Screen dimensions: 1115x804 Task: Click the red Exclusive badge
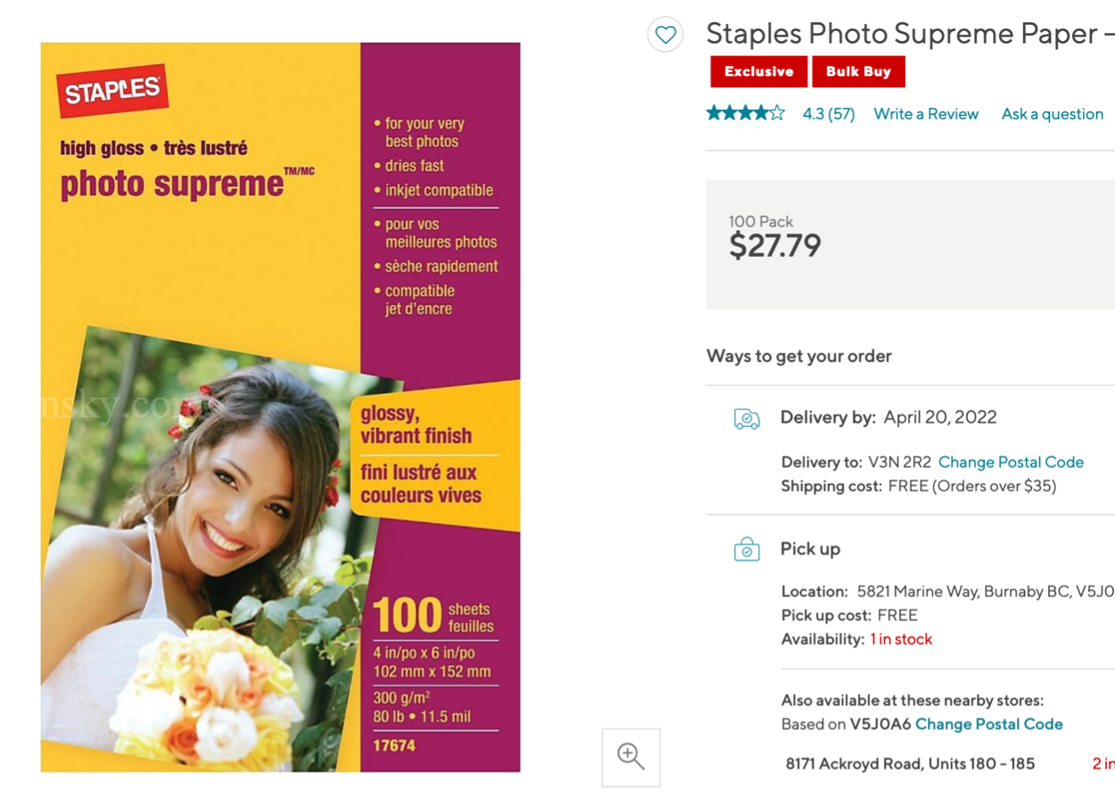click(758, 71)
